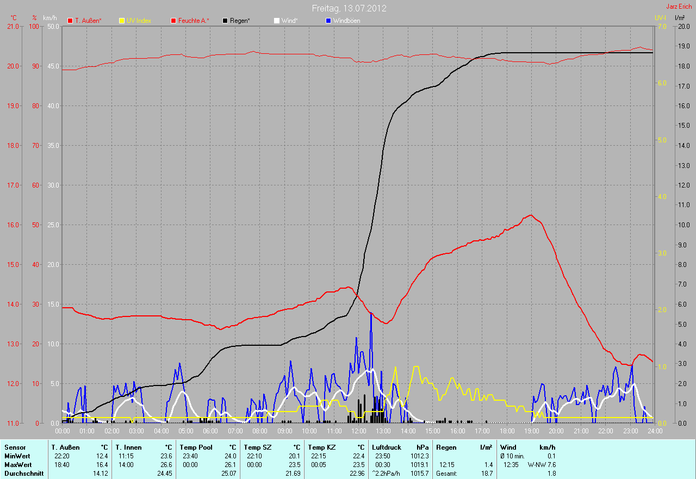Image resolution: width=696 pixels, height=479 pixels.
Task: Click the '100' tick on the humidity axis
Action: pos(34,26)
